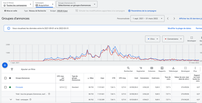This screenshot has width=202, height=103.
Task: Click the blue plus add button
Action: [x=5, y=65]
